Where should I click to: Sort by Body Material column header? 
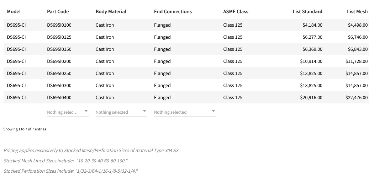[111, 11]
